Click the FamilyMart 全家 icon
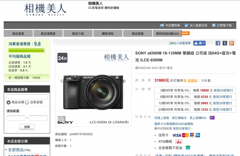 [x=188, y=148]
